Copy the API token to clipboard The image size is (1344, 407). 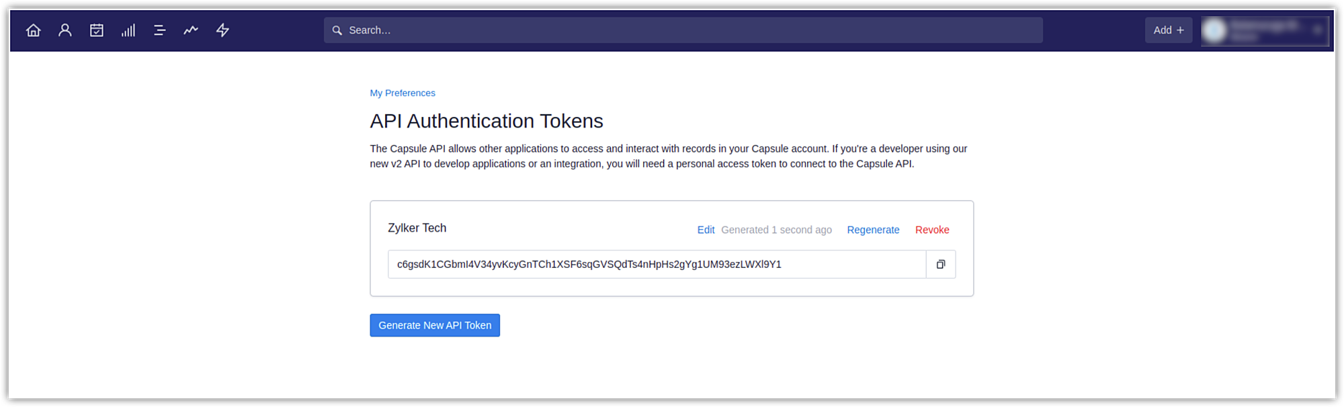click(x=941, y=265)
